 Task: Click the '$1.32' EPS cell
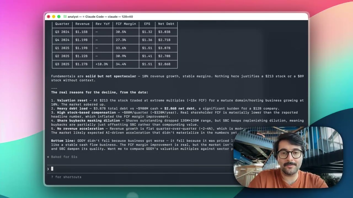147,32
